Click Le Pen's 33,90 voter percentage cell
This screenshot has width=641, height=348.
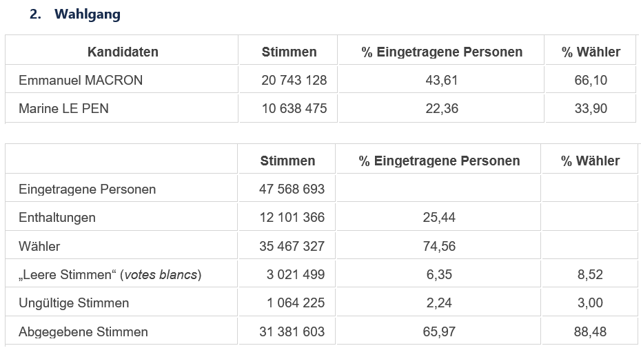(591, 108)
